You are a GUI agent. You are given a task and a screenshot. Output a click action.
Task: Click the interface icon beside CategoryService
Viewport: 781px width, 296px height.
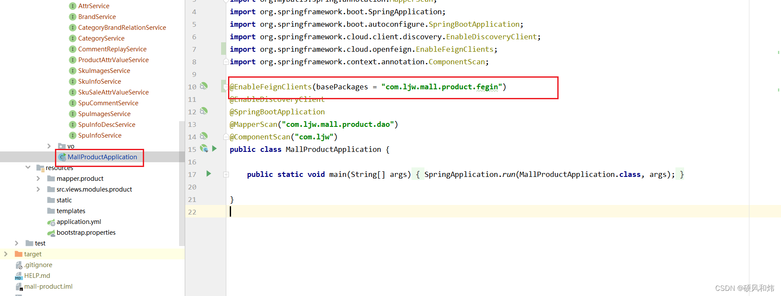click(73, 38)
